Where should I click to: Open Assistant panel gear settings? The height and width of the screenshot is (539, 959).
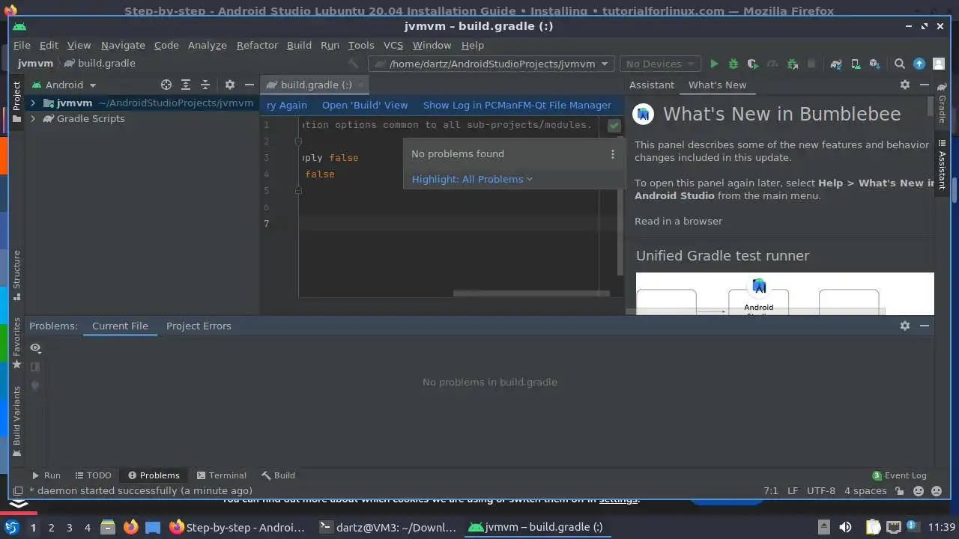click(905, 85)
